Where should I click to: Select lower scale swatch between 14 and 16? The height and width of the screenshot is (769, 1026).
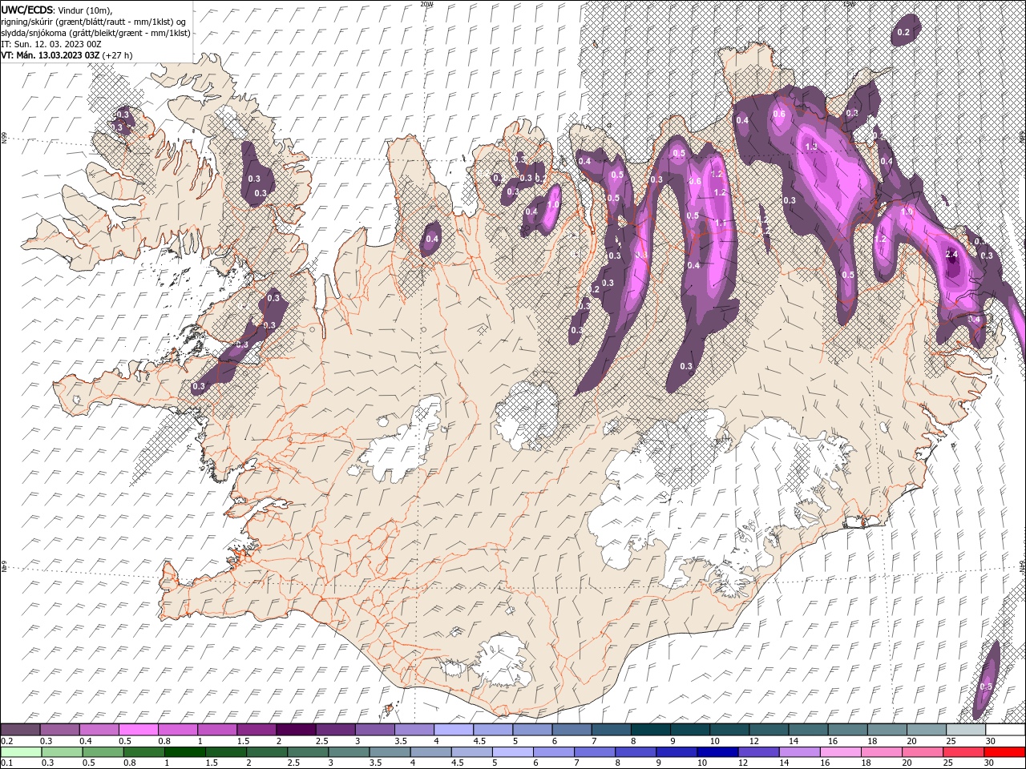point(799,752)
